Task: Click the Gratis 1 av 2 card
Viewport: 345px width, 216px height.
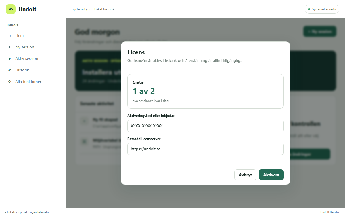Action: (206, 91)
